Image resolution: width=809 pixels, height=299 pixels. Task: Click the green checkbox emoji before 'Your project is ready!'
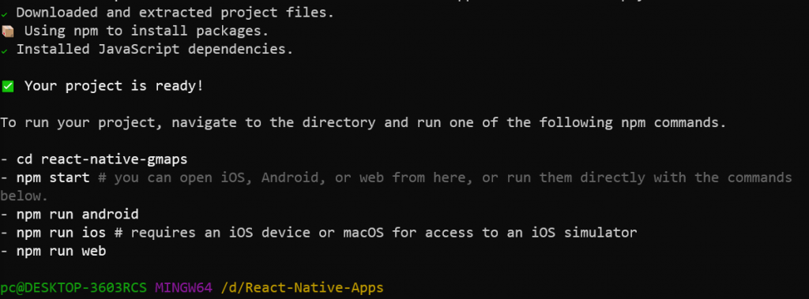click(7, 87)
